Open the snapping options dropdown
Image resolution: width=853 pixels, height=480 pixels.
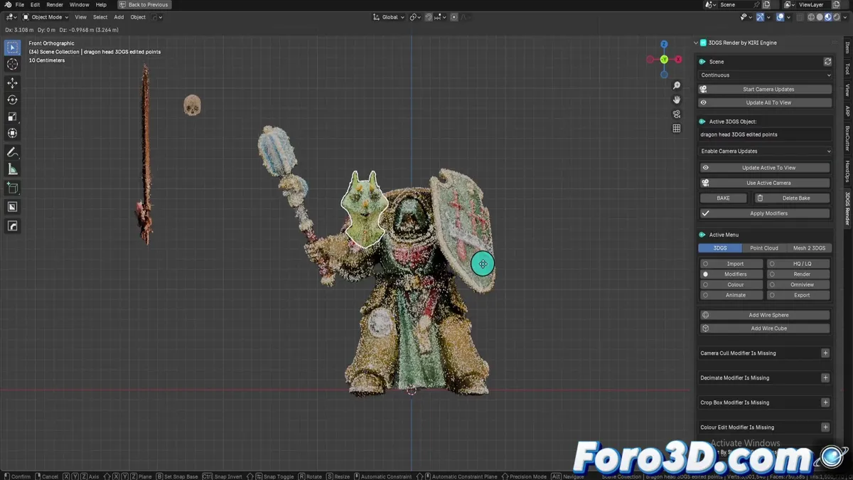pyautogui.click(x=441, y=17)
